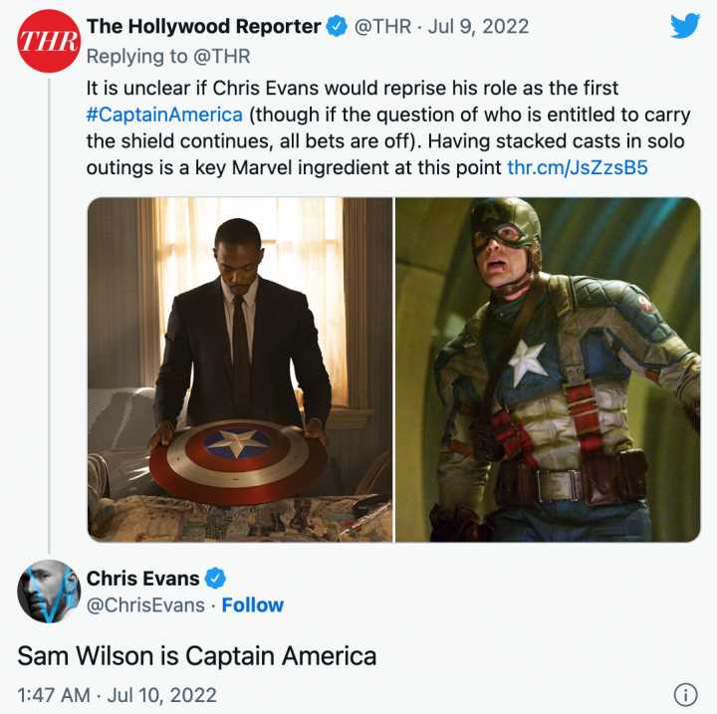The width and height of the screenshot is (717, 714).
Task: Open the #CaptainAmerica hashtag
Action: (164, 115)
